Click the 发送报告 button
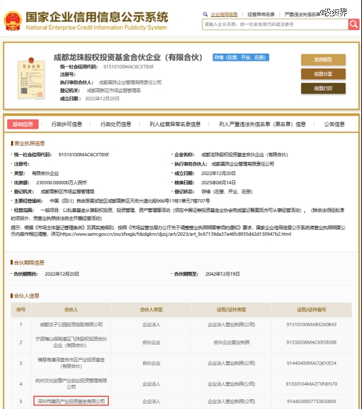 323,59
